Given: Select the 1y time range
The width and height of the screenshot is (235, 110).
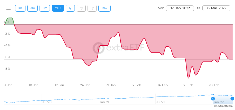Looking at the screenshot, I should point(70,8).
